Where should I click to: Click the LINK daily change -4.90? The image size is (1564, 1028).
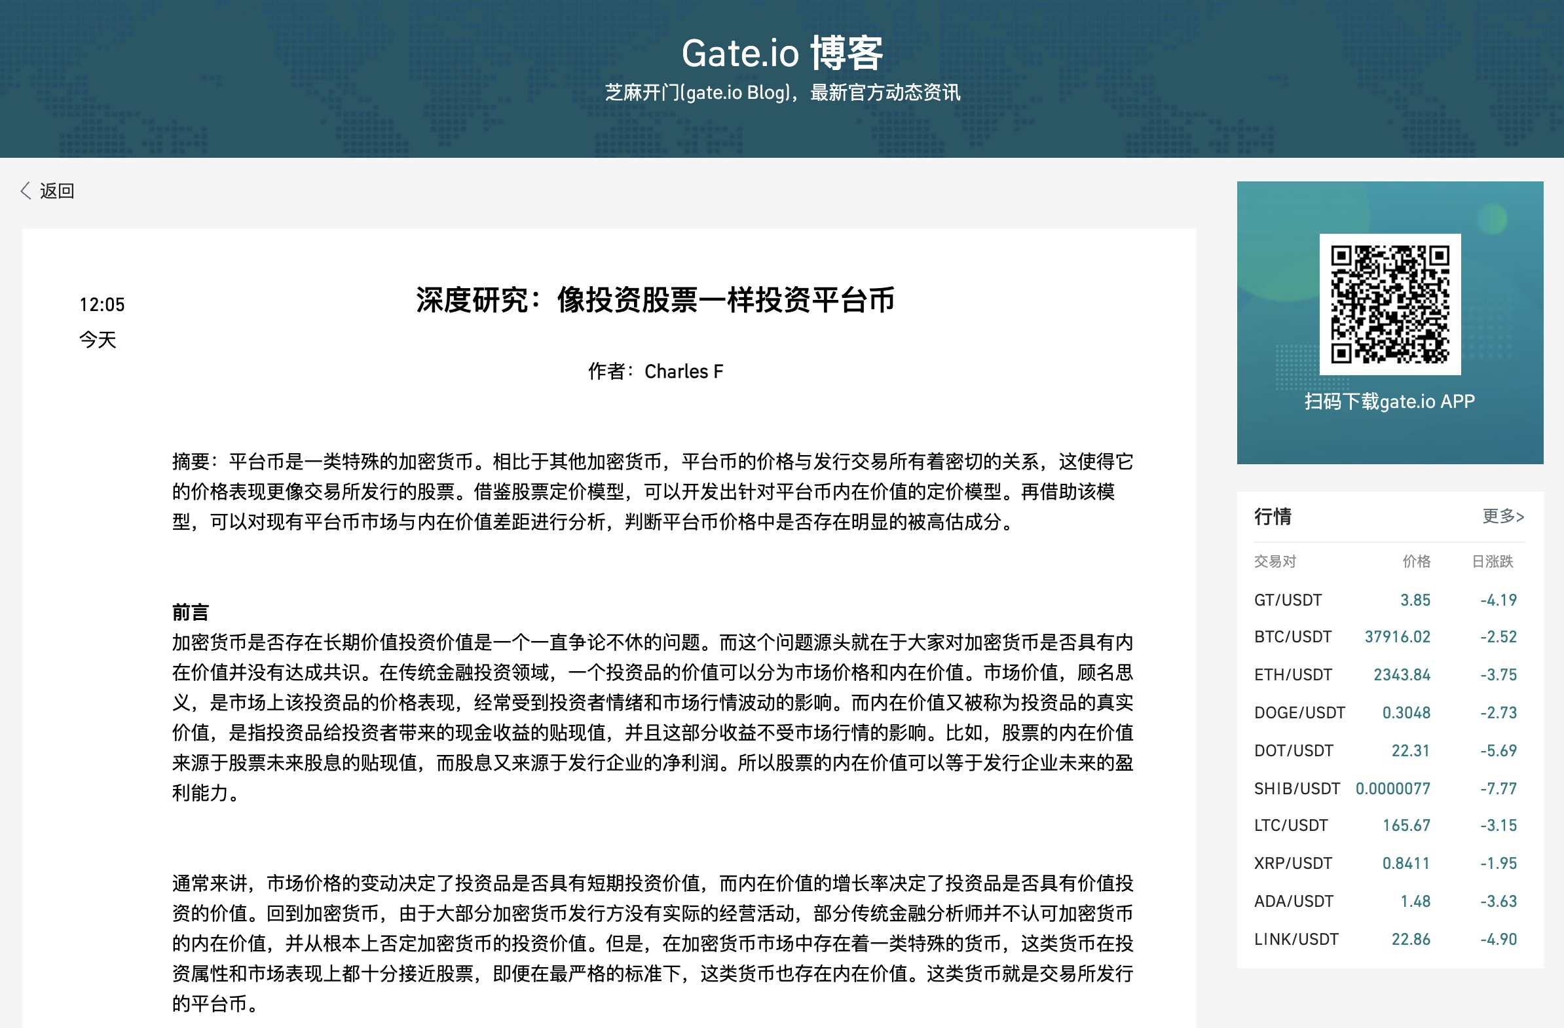pos(1499,940)
